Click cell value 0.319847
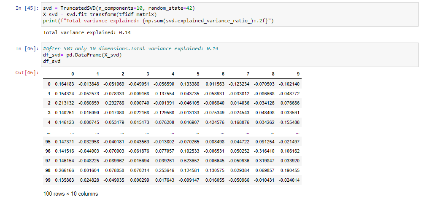Screen dimensions: 421x199 point(265,161)
